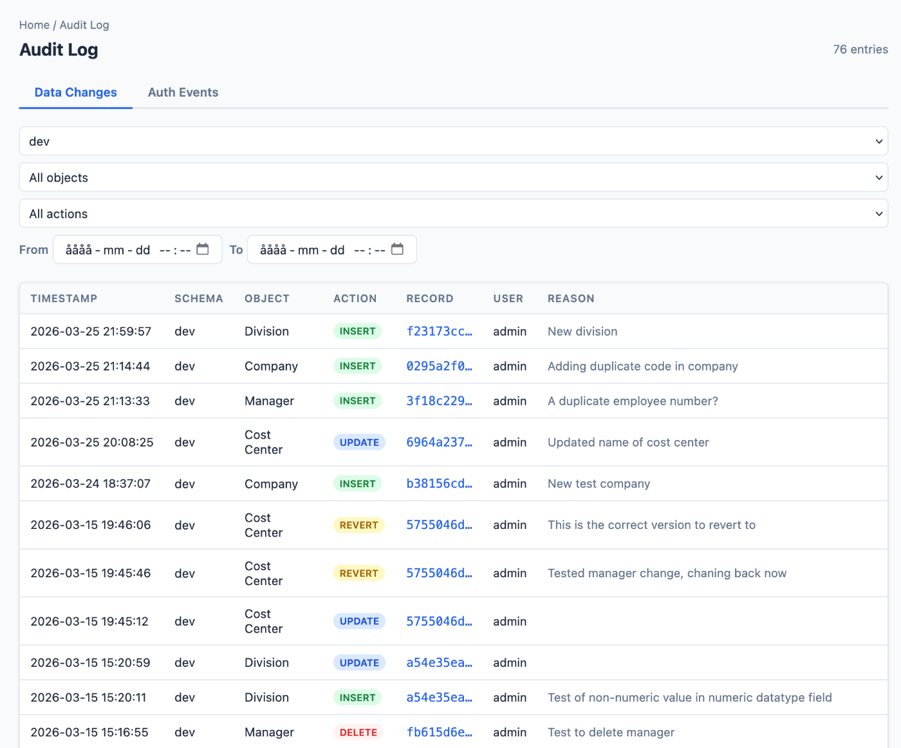
Task: Click timestamp 2026-03-25 21:59:57
Action: coord(91,331)
